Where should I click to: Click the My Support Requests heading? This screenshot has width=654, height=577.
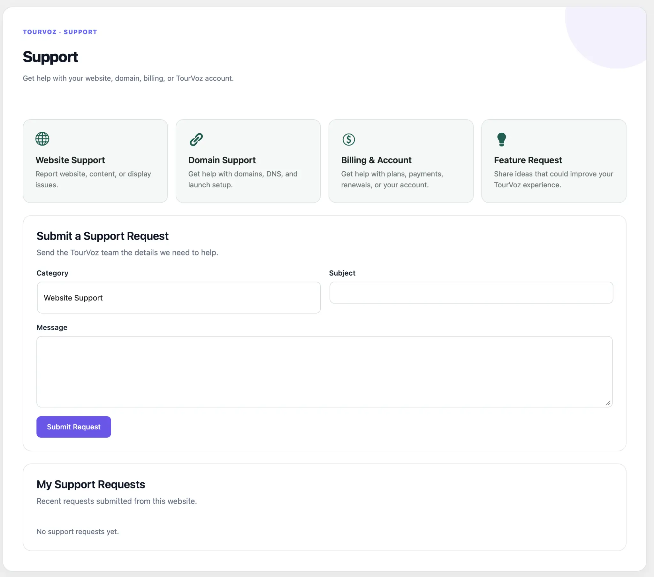coord(91,484)
